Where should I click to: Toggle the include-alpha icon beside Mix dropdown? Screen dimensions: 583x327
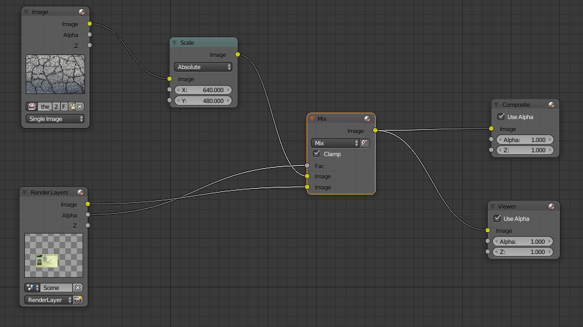pos(365,143)
